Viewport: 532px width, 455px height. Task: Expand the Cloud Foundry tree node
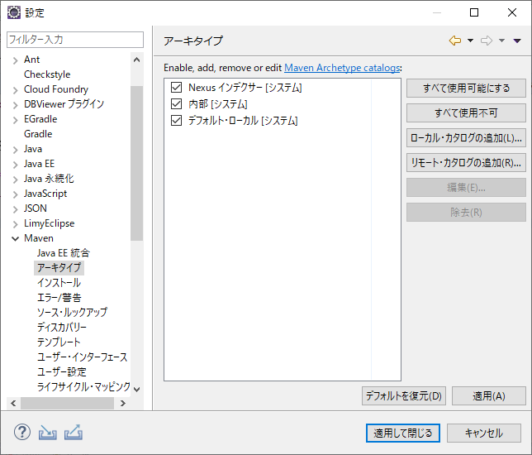coord(15,90)
